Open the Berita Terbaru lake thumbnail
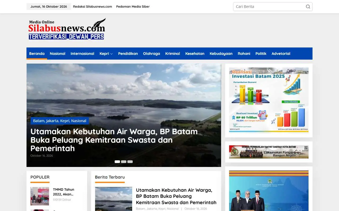 (114, 199)
